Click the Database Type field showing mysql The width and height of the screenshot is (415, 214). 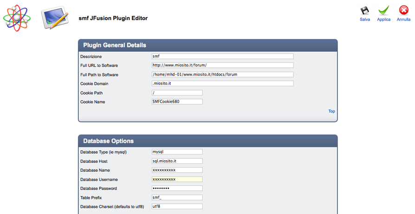pos(177,152)
